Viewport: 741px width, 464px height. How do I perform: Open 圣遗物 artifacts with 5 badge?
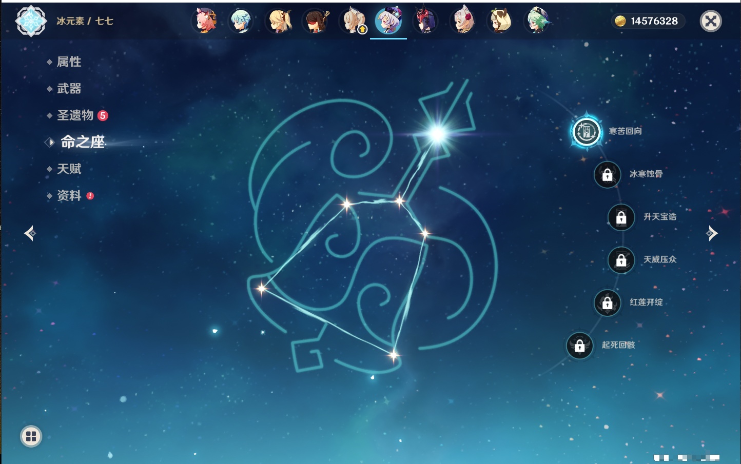[75, 115]
